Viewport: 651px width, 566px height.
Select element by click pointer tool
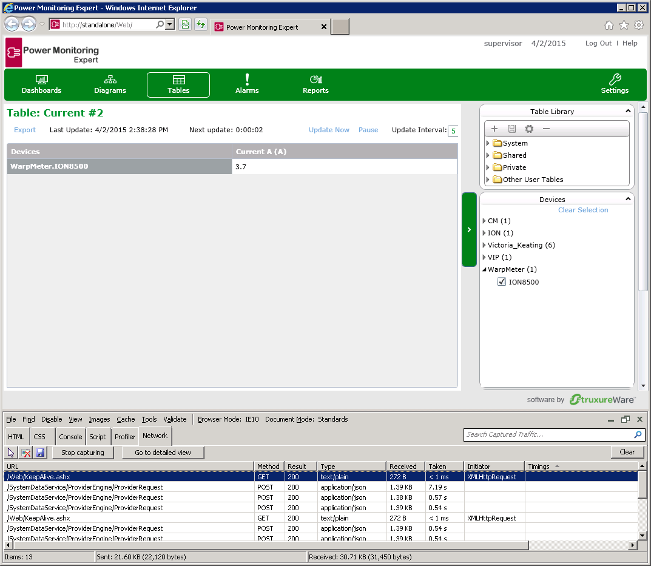click(x=11, y=452)
